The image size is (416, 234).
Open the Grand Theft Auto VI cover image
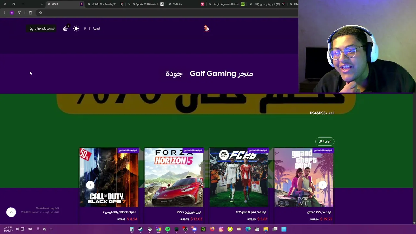pyautogui.click(x=304, y=177)
